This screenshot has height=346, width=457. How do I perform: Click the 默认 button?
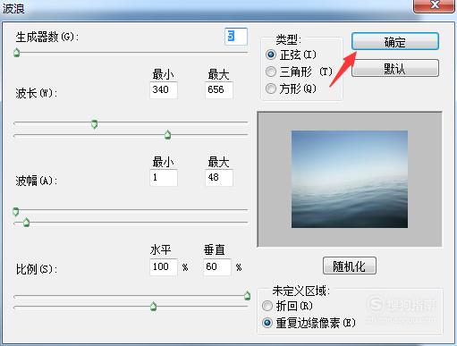[x=395, y=68]
